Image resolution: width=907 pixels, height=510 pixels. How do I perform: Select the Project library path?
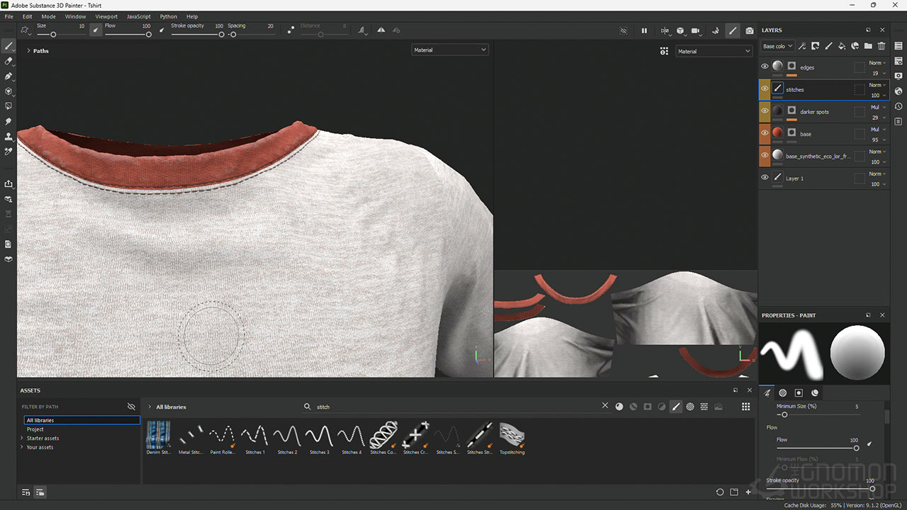(x=35, y=429)
